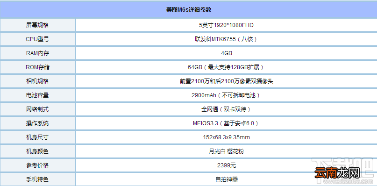Image resolution: width=377 pixels, height=186 pixels.
Task: Select the 机身颜色 label
Action: (37, 151)
